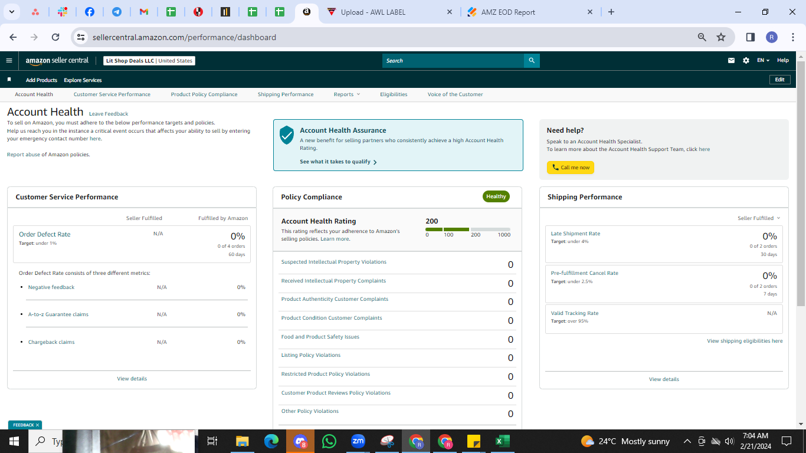The image size is (806, 453).
Task: Click the zoom magnifier icon in address bar
Action: pos(702,37)
